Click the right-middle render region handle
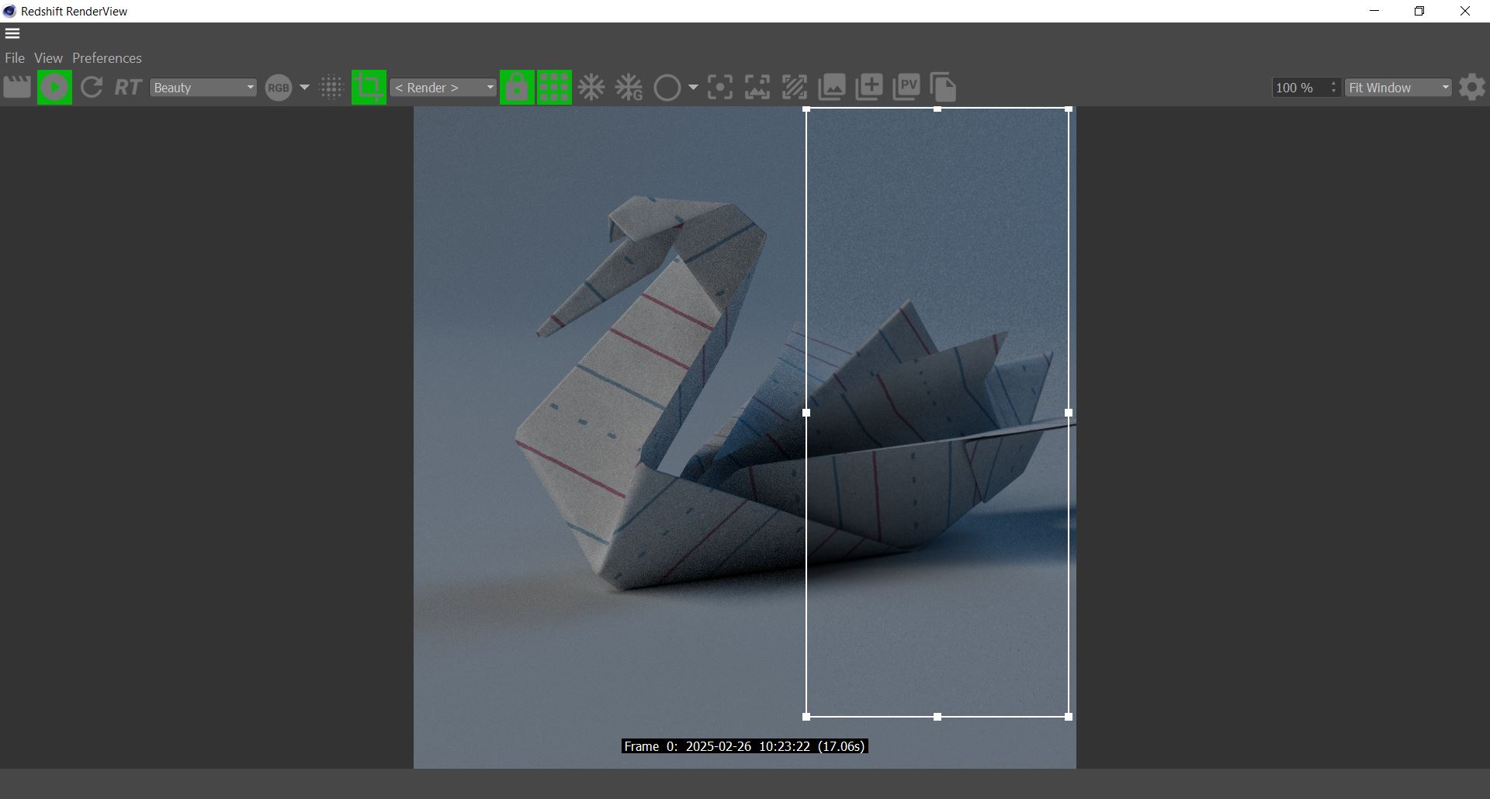This screenshot has height=799, width=1490. pos(1069,413)
